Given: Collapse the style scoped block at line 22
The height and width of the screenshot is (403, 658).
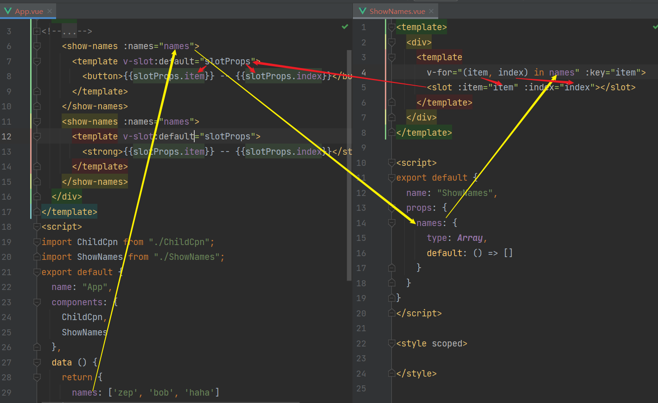Looking at the screenshot, I should 391,344.
